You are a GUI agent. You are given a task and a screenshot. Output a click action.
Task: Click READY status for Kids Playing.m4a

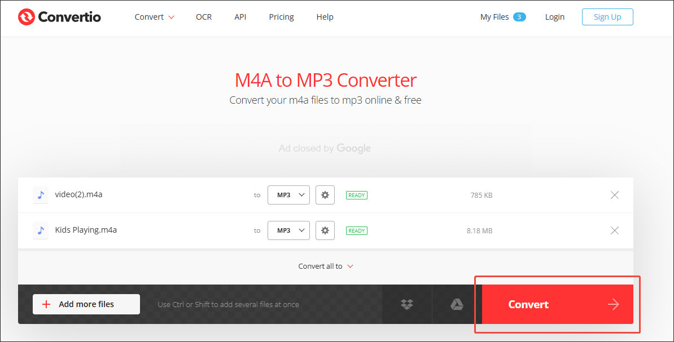(357, 231)
